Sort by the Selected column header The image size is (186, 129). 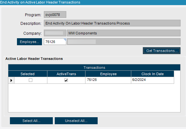pos(28,74)
